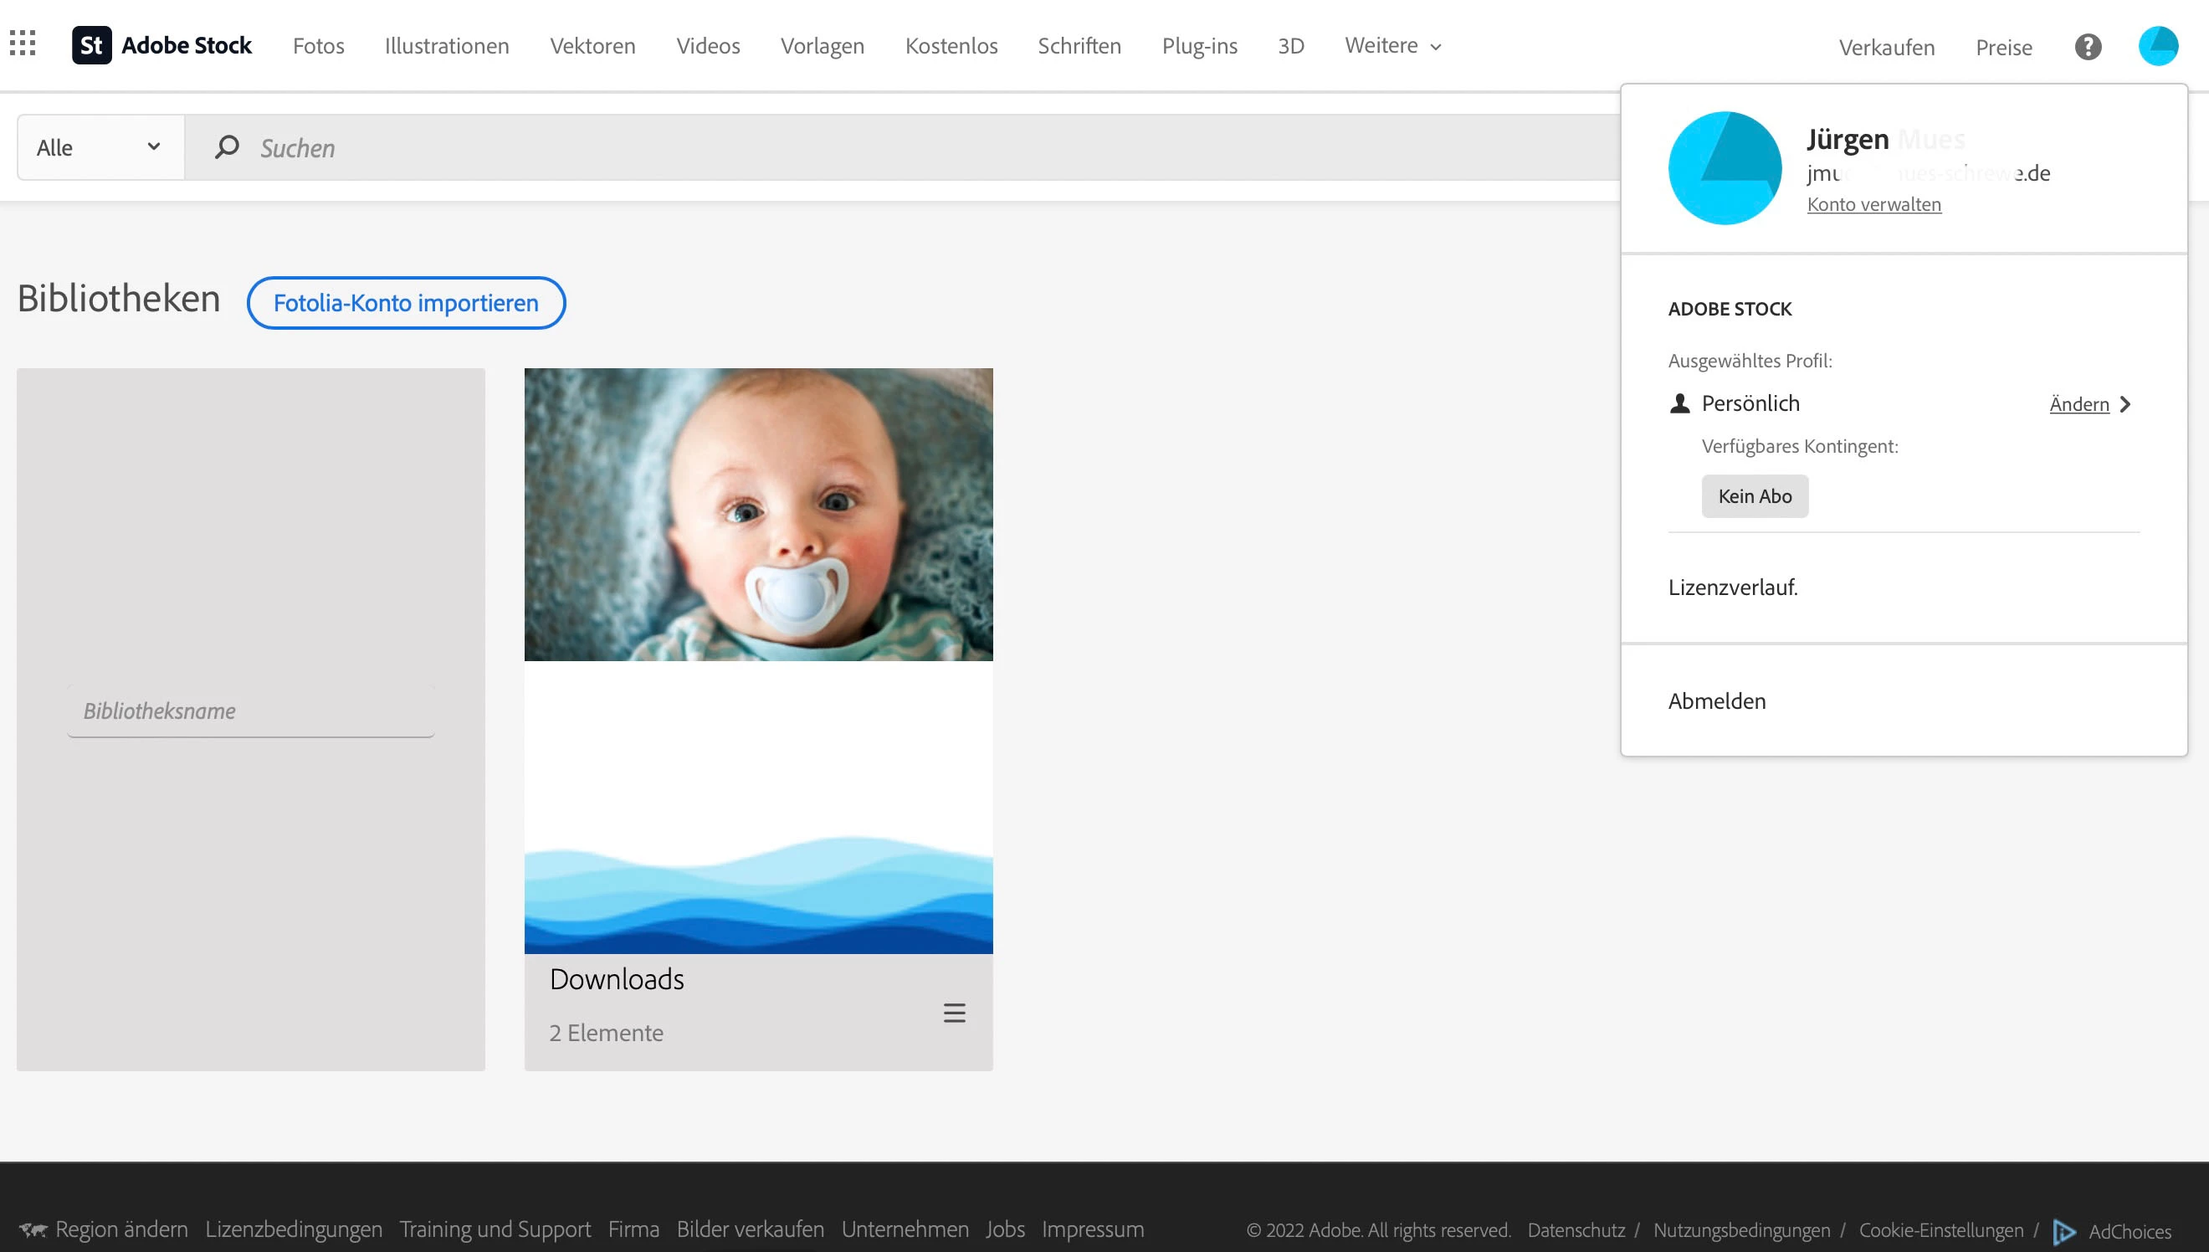Open the Fotos navigation item
Screen dimensions: 2209x1252
(x=318, y=45)
